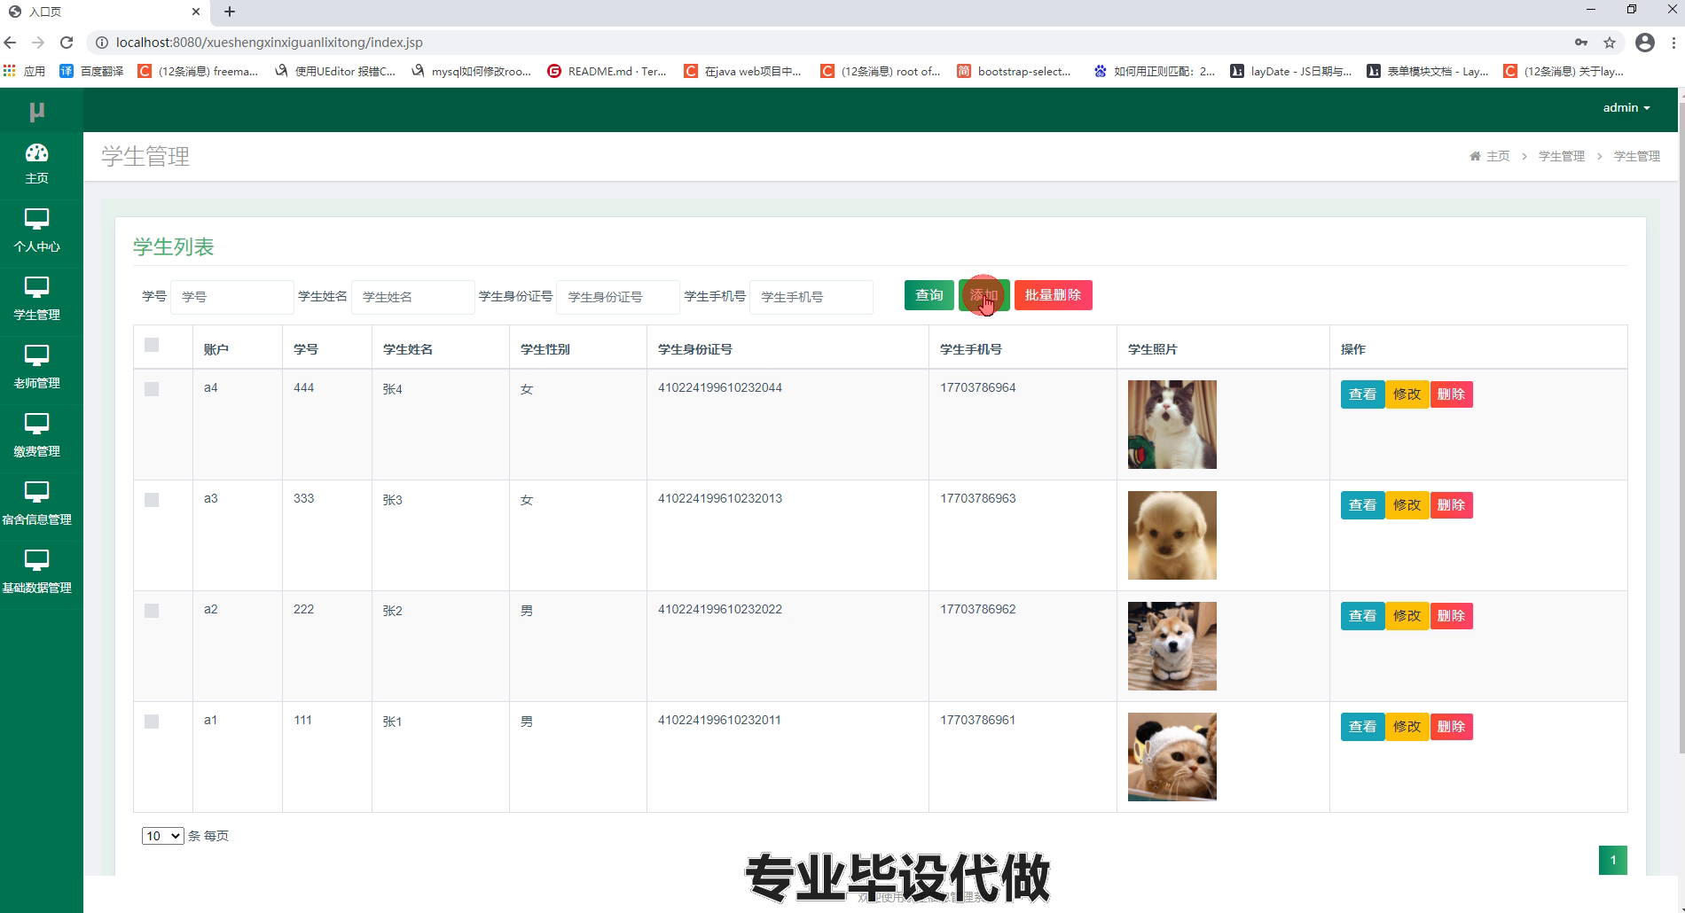Click the 批量删除 batch delete button
Viewport: 1685px width, 913px height.
(x=1054, y=295)
